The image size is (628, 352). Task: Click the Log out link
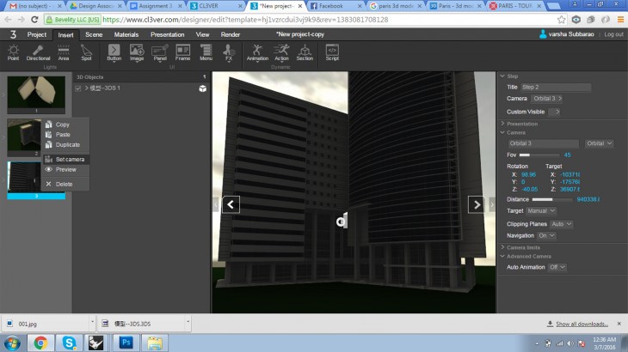613,34
